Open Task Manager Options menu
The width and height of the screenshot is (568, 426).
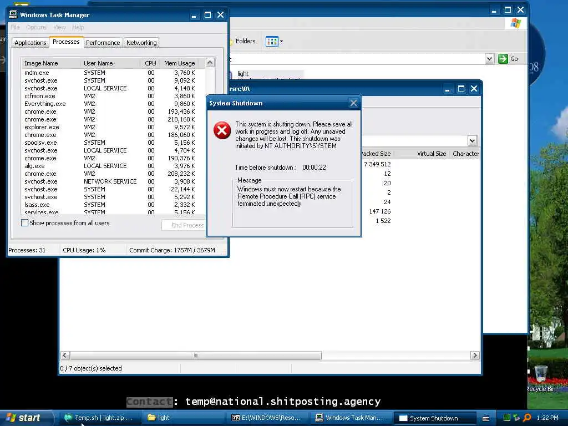pyautogui.click(x=36, y=27)
